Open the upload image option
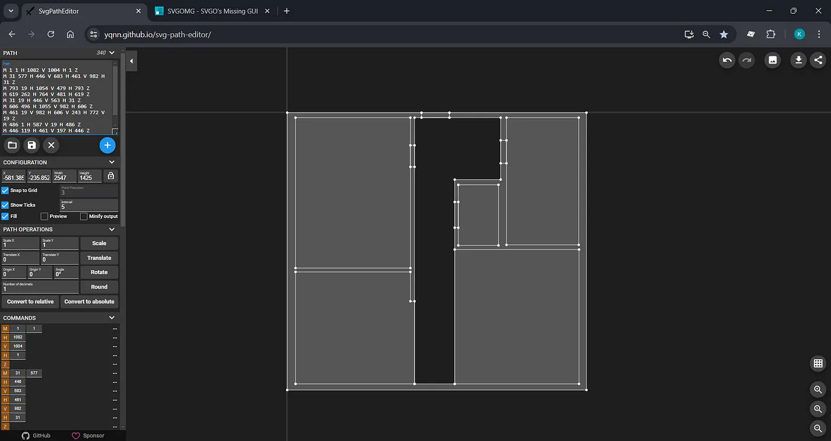The image size is (831, 441). pyautogui.click(x=772, y=60)
